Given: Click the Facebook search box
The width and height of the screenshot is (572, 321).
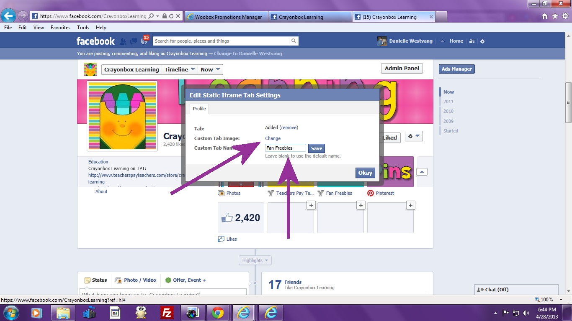Looking at the screenshot, I should pyautogui.click(x=221, y=41).
